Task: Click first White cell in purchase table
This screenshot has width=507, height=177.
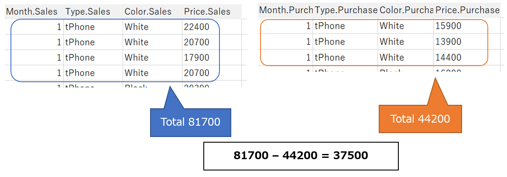Action: click(x=405, y=26)
